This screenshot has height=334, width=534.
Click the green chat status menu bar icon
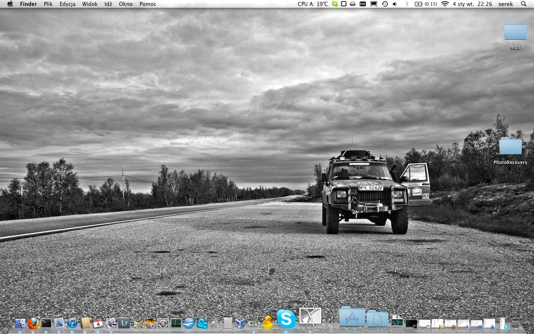coord(335,4)
